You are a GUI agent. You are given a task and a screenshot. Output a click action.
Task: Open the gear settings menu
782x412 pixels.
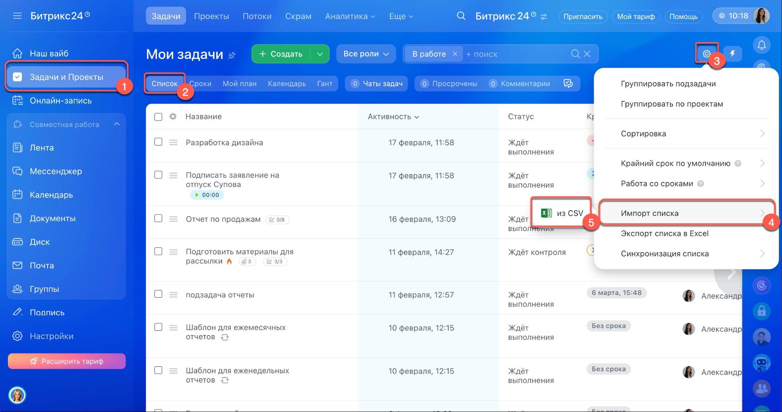pos(706,54)
